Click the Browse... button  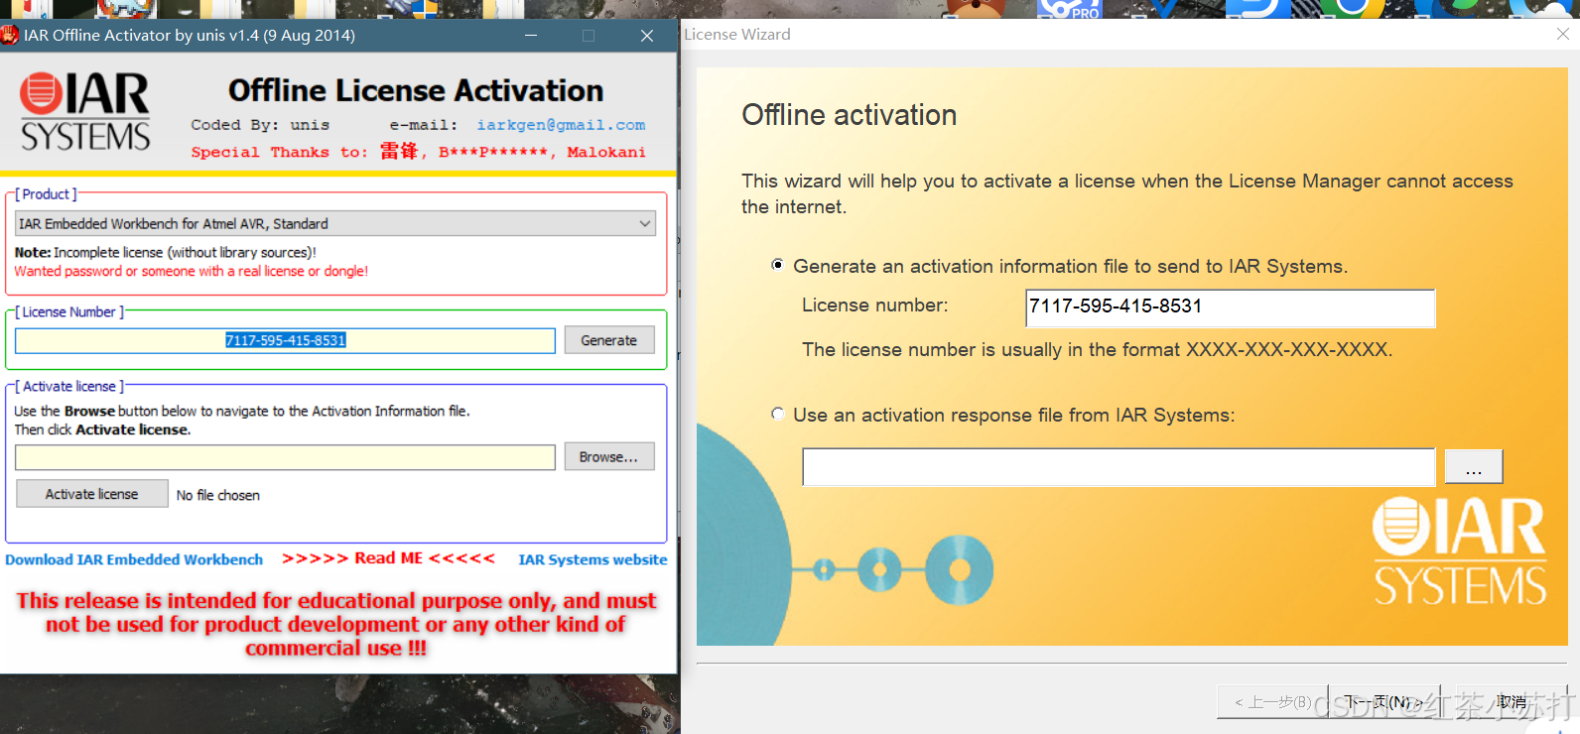[609, 456]
